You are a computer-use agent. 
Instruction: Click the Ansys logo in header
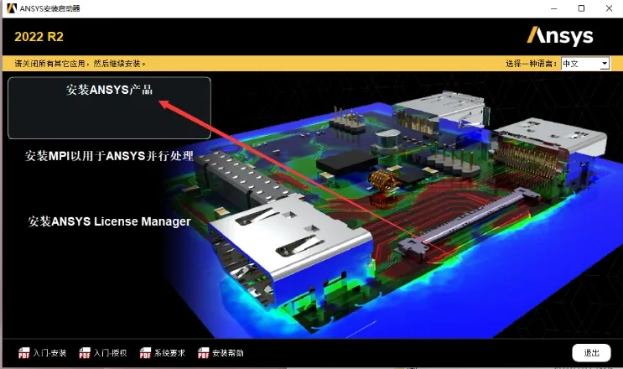pos(560,36)
